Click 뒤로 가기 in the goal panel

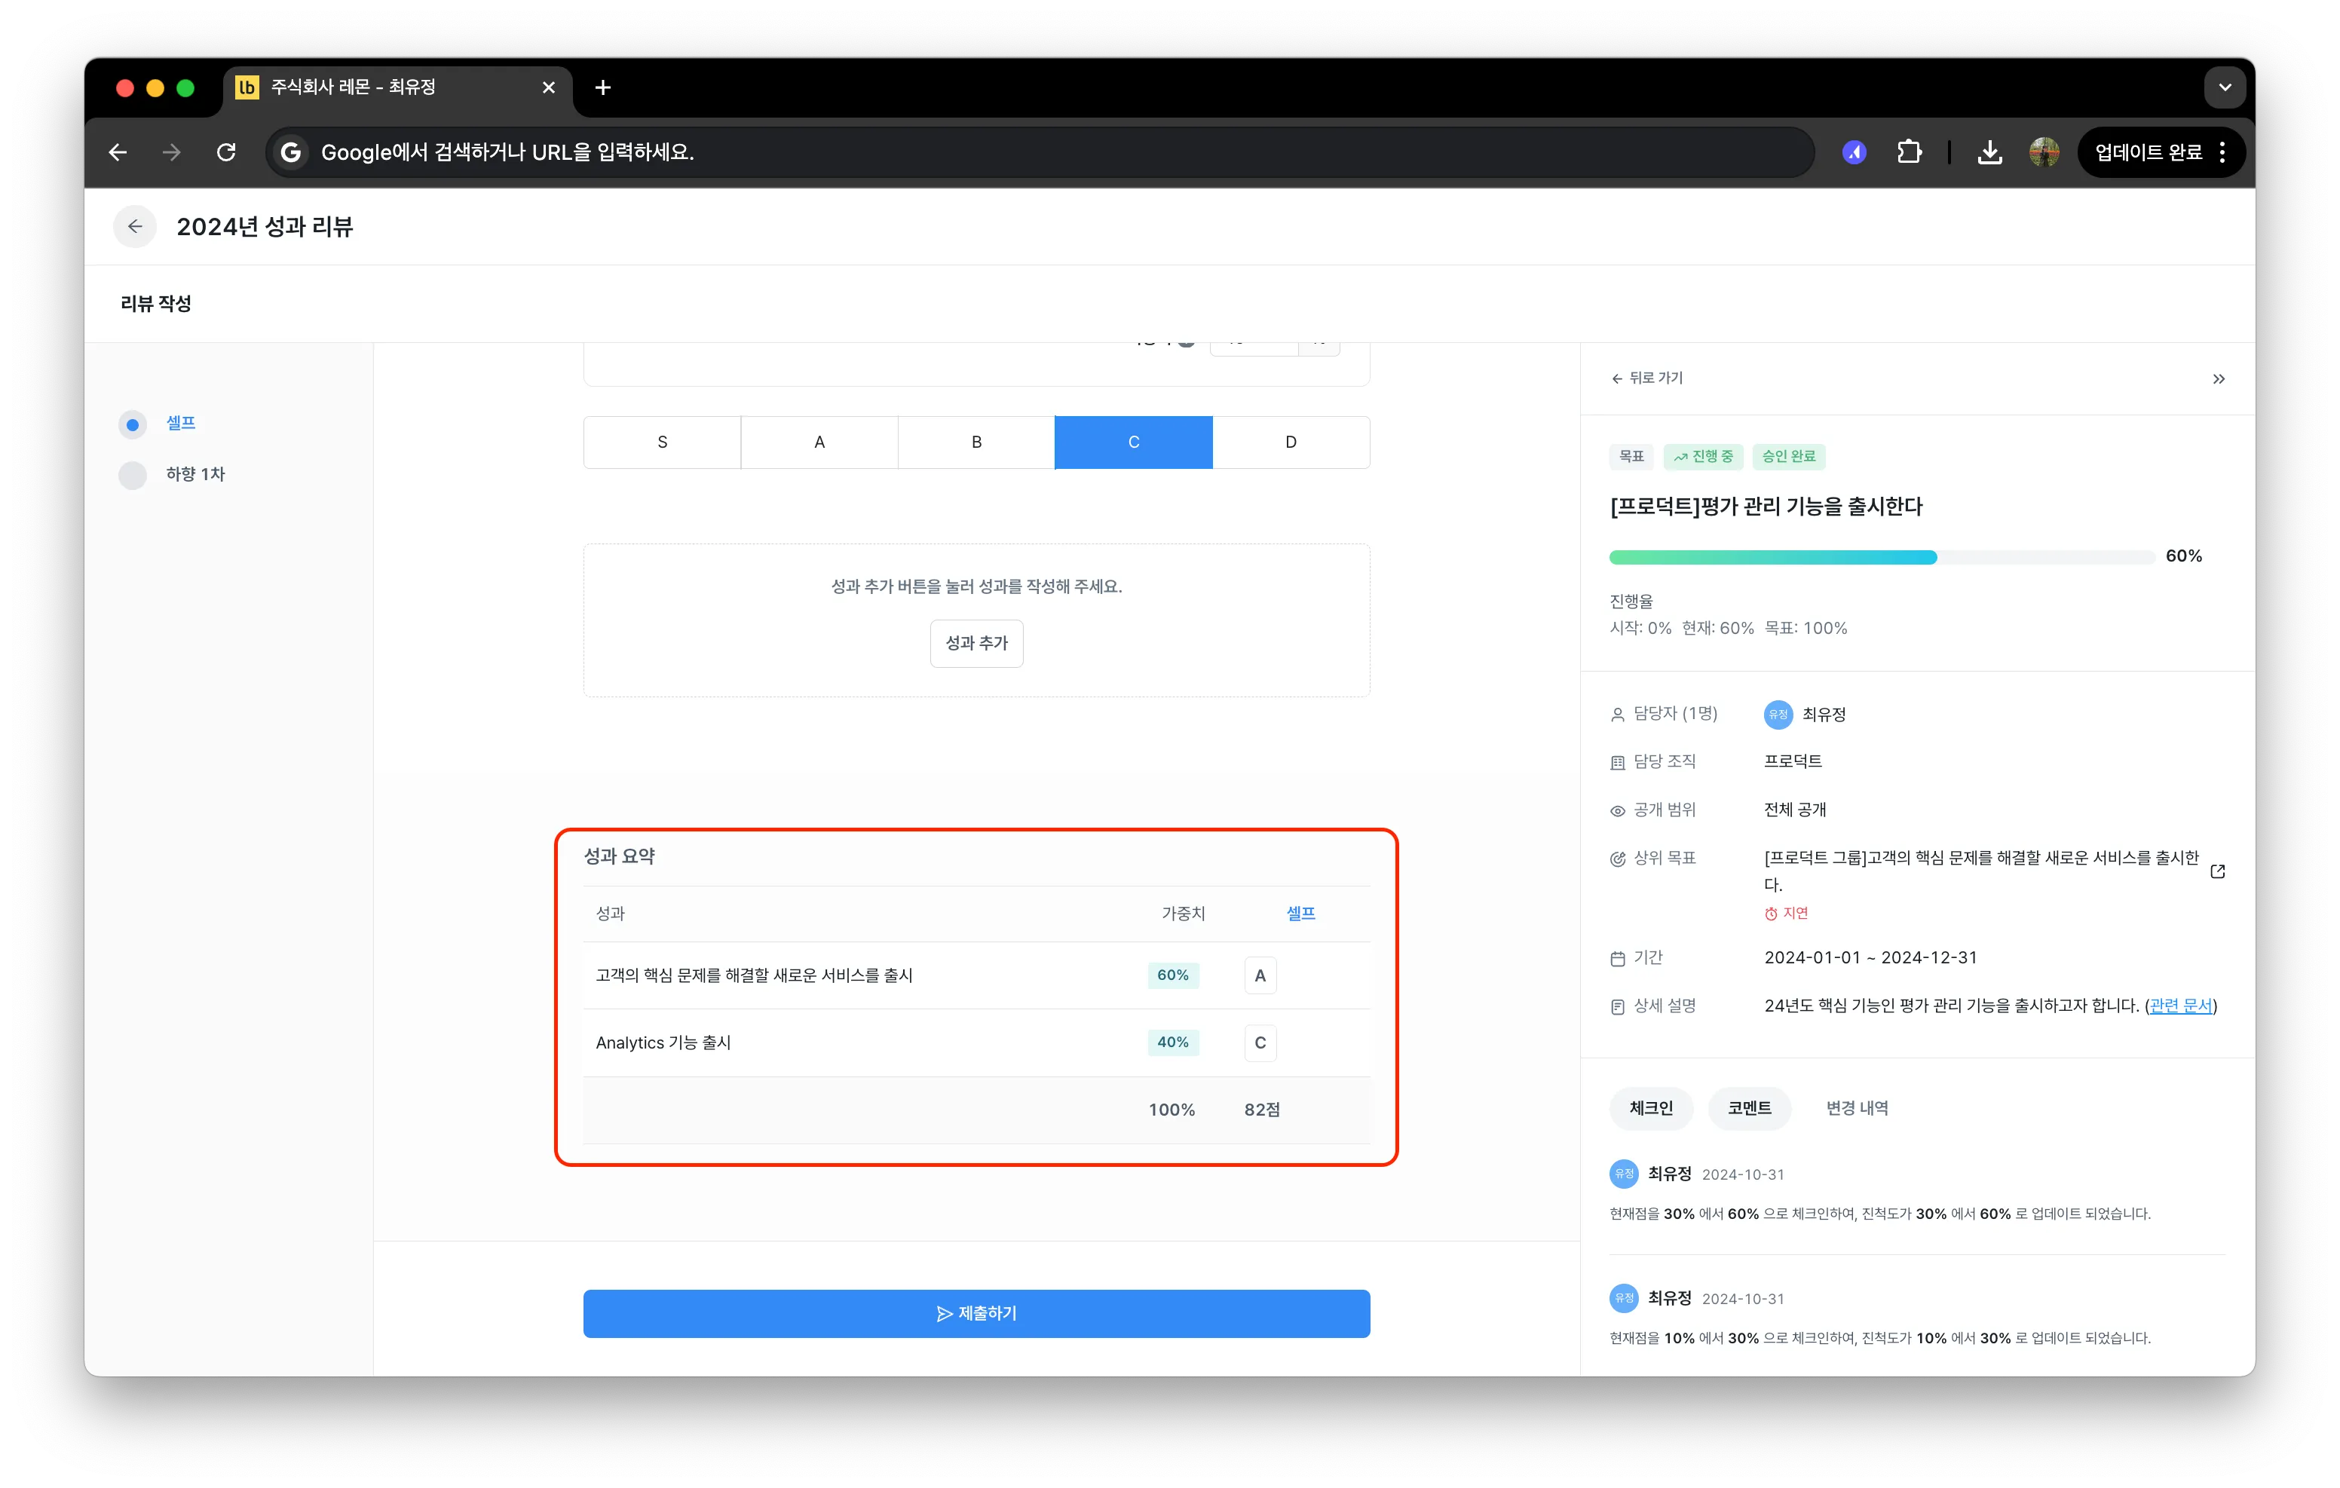coord(1647,378)
